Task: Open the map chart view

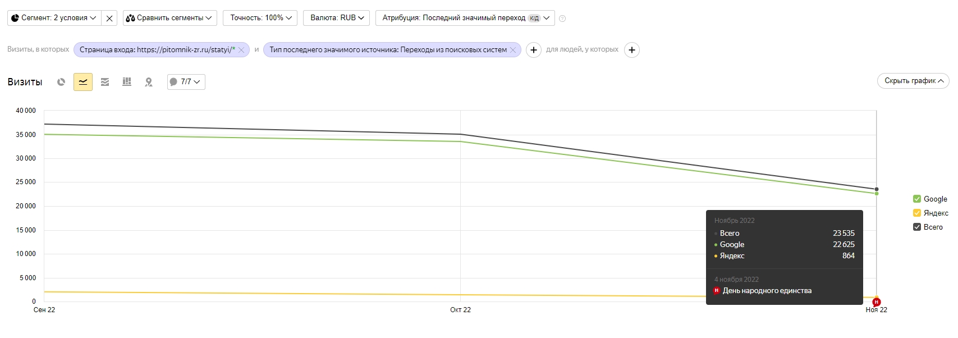Action: coord(149,82)
